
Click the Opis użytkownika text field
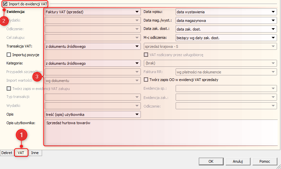tap(161, 133)
